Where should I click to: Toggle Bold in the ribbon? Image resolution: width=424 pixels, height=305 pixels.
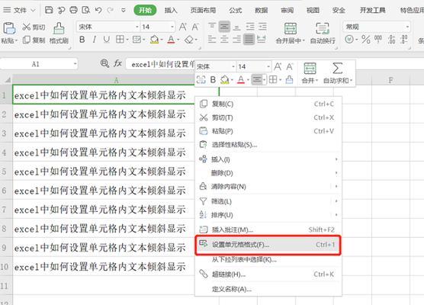coord(82,40)
